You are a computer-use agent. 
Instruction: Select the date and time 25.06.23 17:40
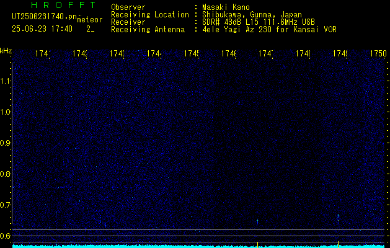click(42, 29)
